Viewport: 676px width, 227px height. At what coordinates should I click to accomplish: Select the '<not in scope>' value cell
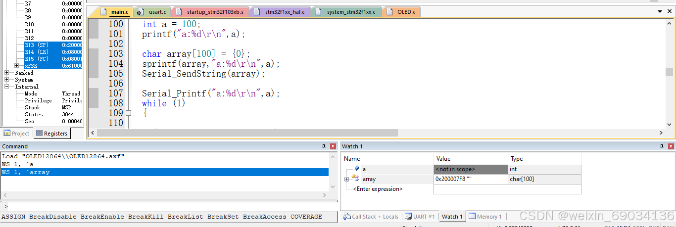coord(471,169)
